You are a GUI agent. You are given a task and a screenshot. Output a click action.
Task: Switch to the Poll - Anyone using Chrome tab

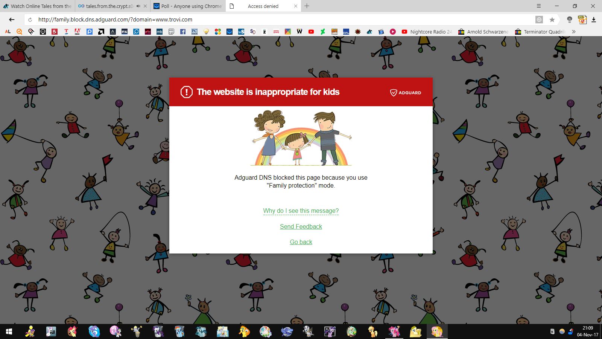(x=188, y=6)
